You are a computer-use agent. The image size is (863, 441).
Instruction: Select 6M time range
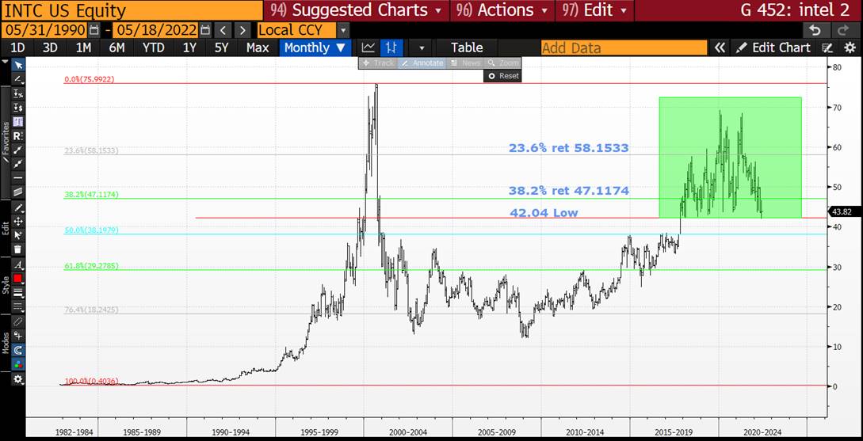click(x=116, y=48)
